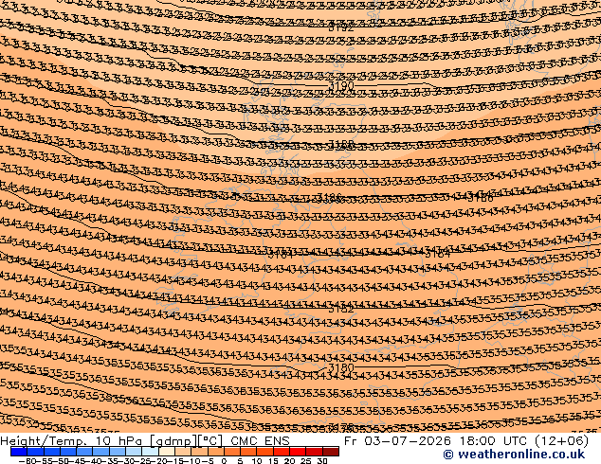Select the 3188 contour height label

coord(341,145)
